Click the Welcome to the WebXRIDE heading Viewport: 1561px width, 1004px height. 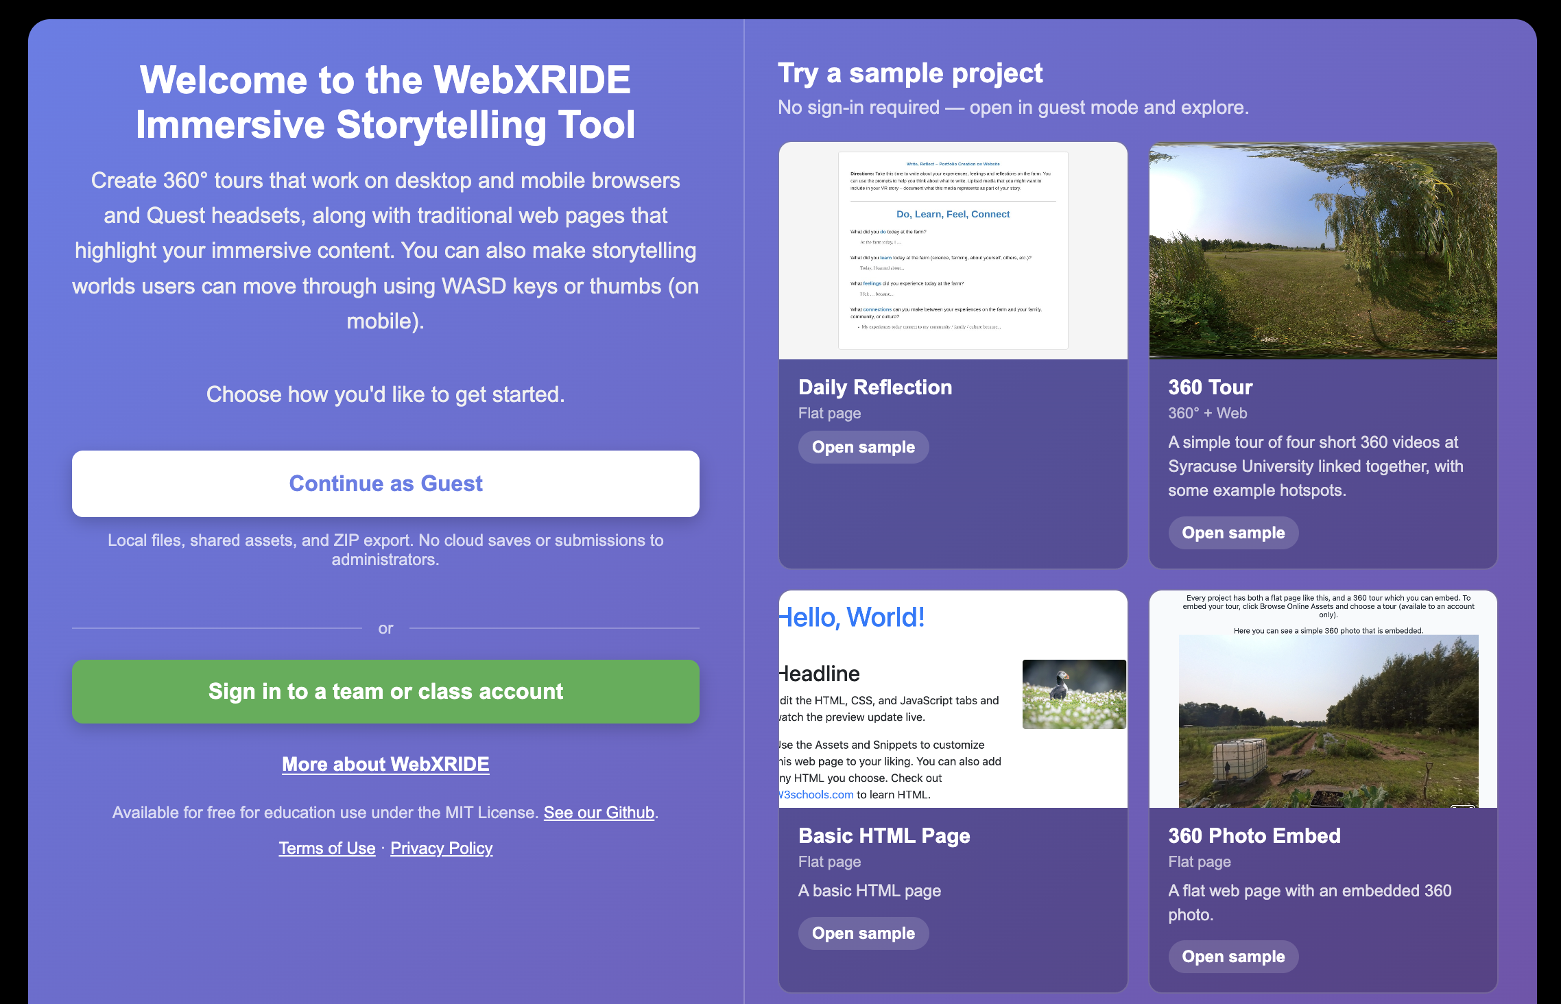tap(385, 102)
